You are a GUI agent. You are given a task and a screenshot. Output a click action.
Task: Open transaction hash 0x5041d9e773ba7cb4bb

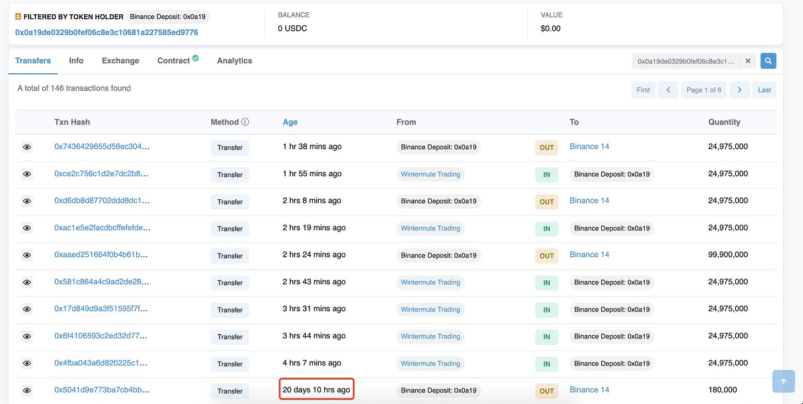click(102, 390)
